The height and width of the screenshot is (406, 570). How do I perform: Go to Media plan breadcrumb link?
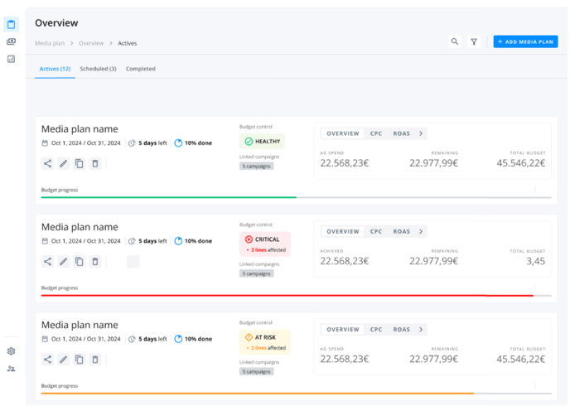(x=49, y=43)
